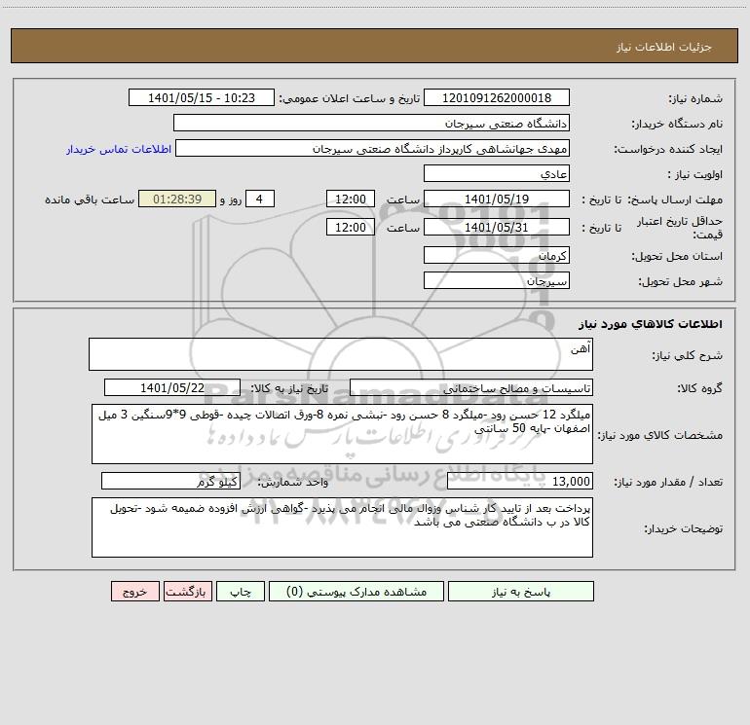The height and width of the screenshot is (725, 750).
Task: Click label ساعت باقی مانده
Action: 90,199
